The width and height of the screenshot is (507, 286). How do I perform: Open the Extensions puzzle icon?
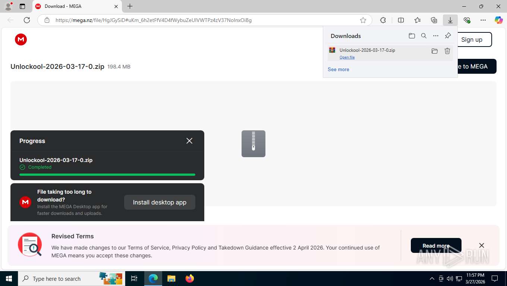tap(383, 20)
